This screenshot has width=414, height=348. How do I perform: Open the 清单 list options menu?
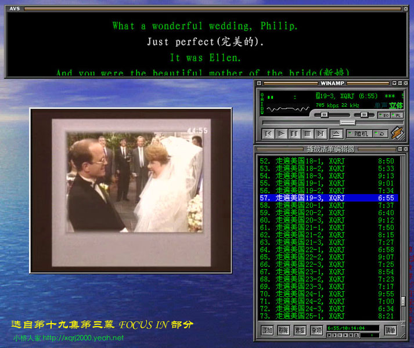pos(390,330)
